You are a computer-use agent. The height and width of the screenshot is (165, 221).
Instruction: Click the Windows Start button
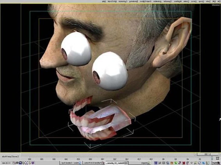click(x=216, y=163)
